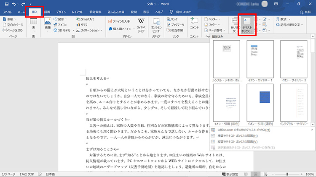Insert a comment using コメント icon
316x177 pixels.
point(194,23)
